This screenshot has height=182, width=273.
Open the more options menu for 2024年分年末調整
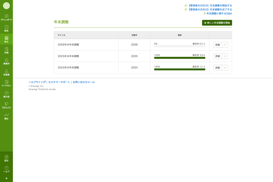point(225,68)
